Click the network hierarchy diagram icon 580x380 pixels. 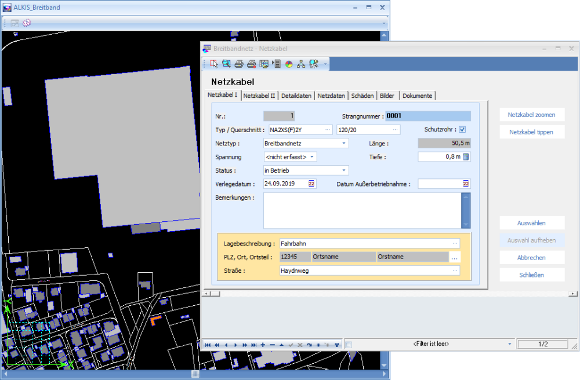[301, 64]
